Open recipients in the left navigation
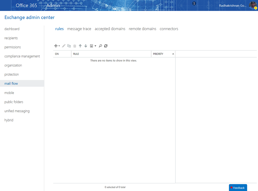 pyautogui.click(x=11, y=38)
